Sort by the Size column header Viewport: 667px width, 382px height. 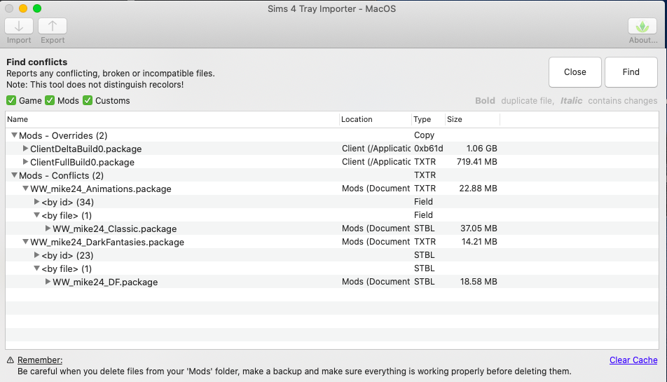point(472,120)
